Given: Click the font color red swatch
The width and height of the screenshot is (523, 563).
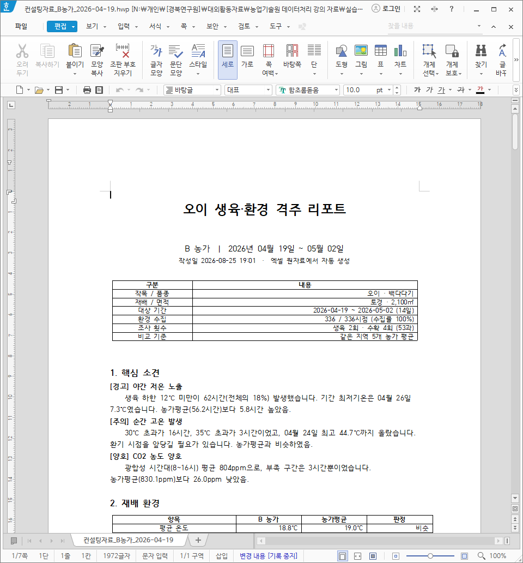Looking at the screenshot, I should pos(481,90).
